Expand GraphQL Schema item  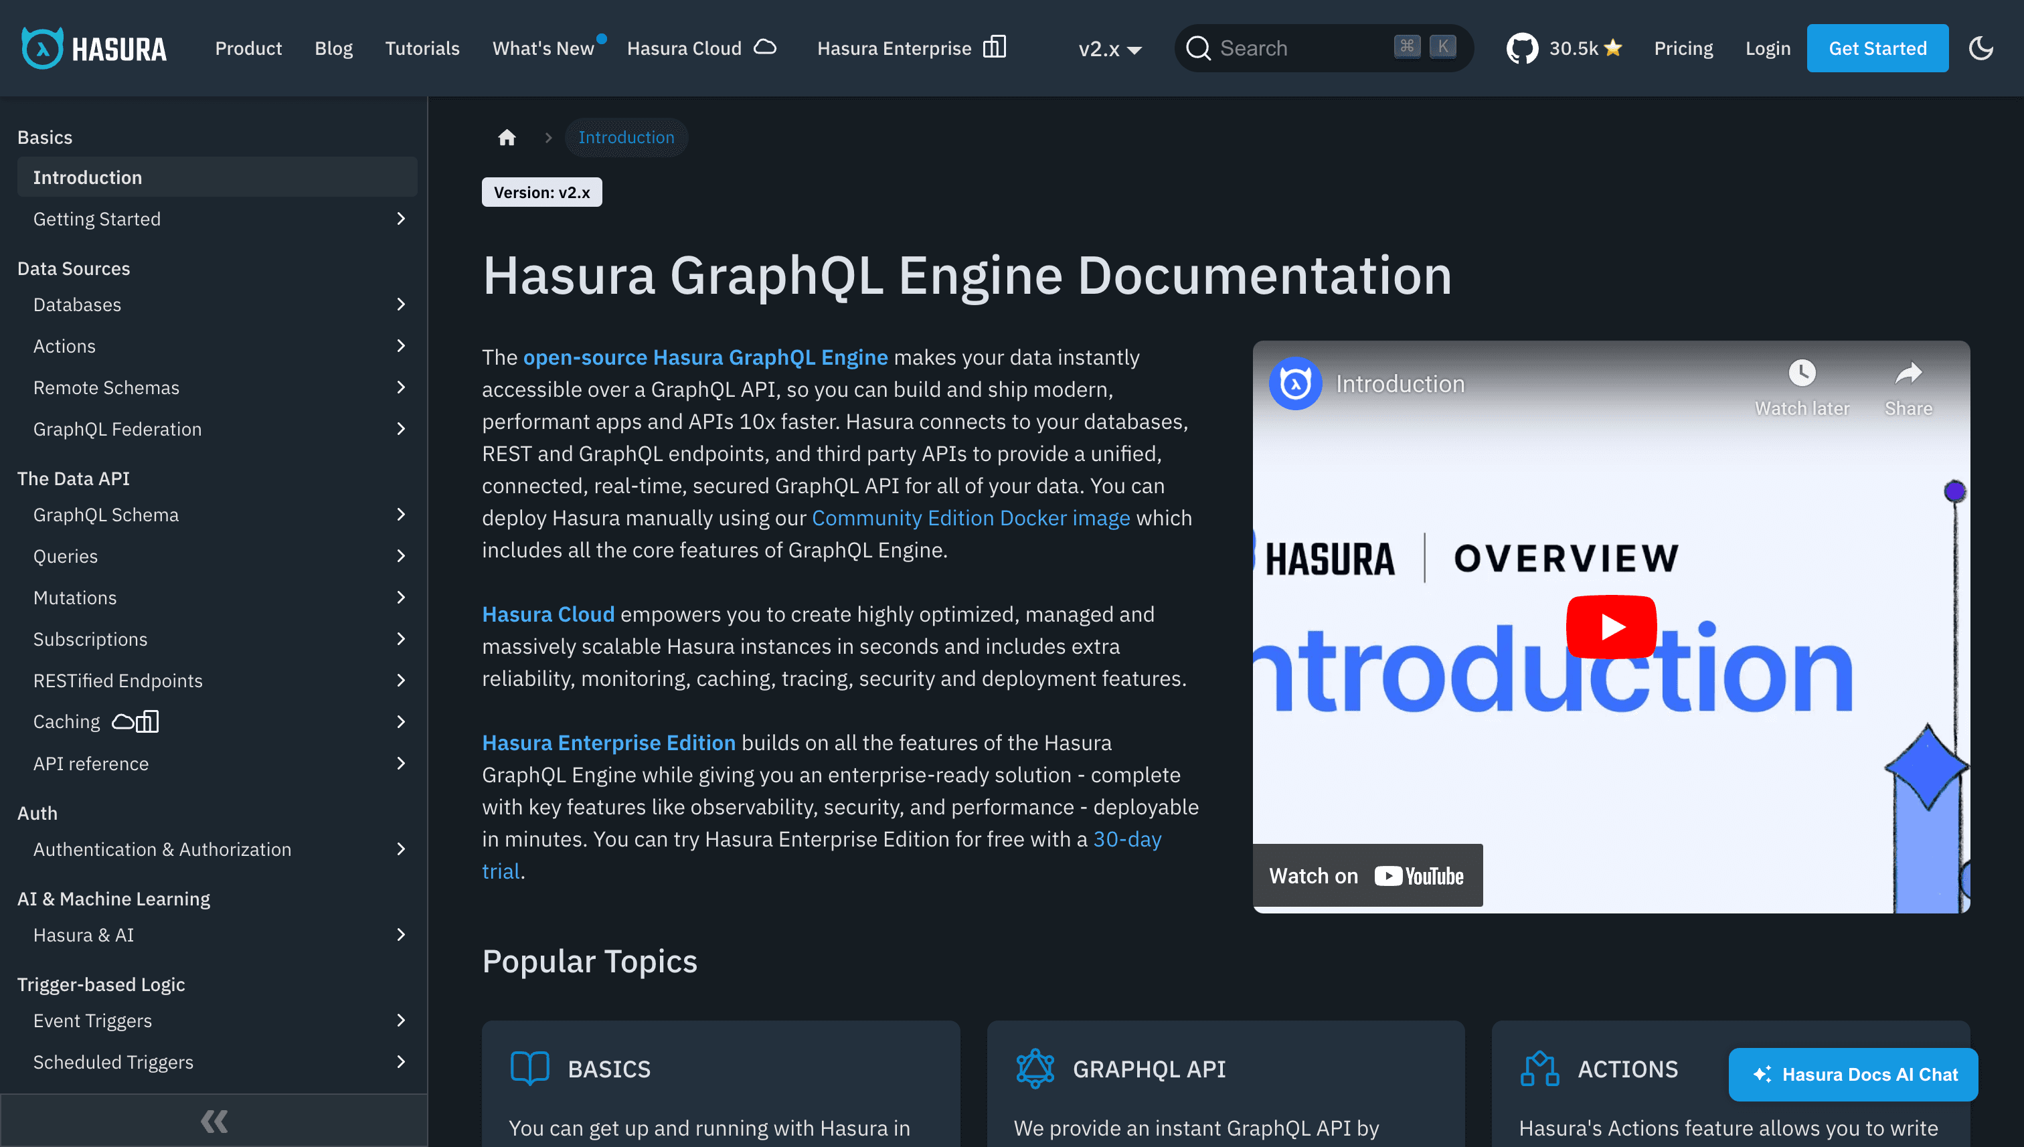point(401,515)
